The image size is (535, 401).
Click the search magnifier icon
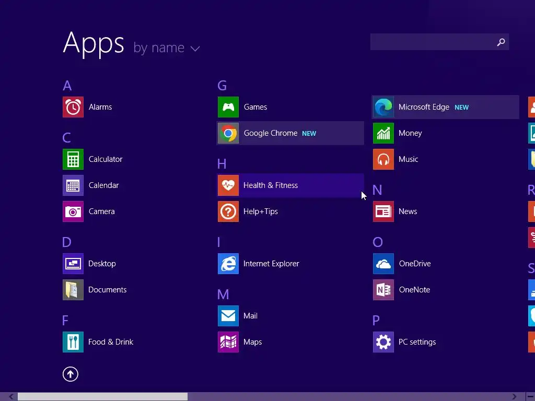coord(501,42)
